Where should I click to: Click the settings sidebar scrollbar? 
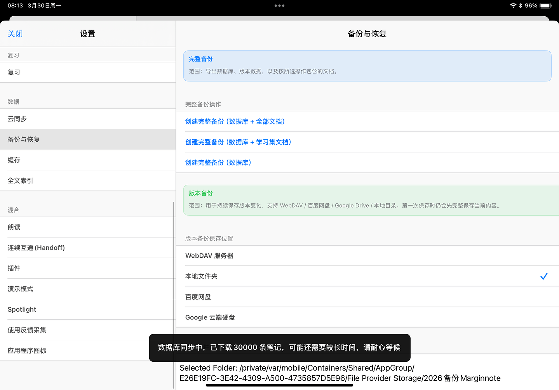[x=173, y=295]
